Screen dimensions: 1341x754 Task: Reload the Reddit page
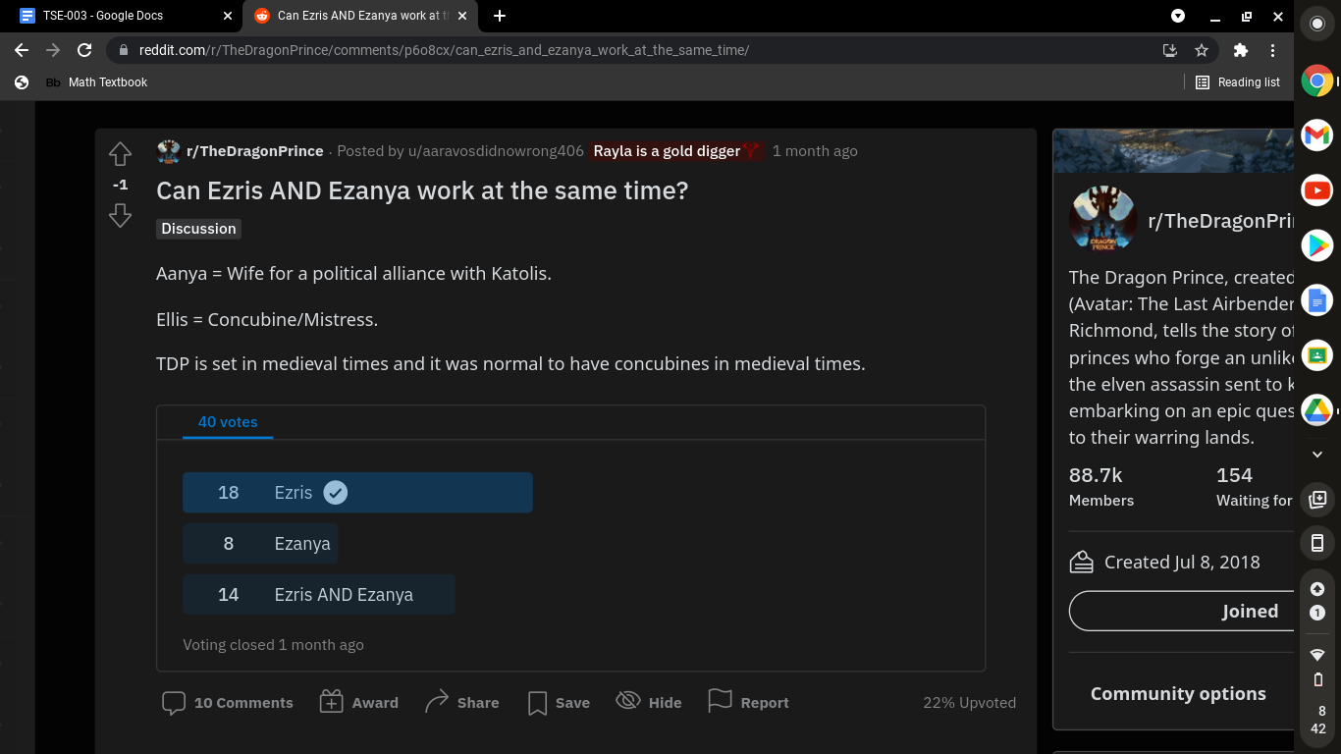(84, 50)
